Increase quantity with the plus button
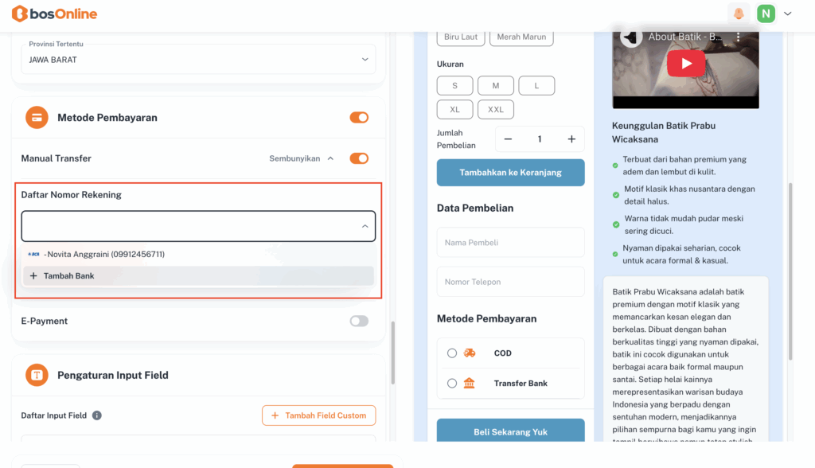Image resolution: width=815 pixels, height=468 pixels. click(571, 139)
